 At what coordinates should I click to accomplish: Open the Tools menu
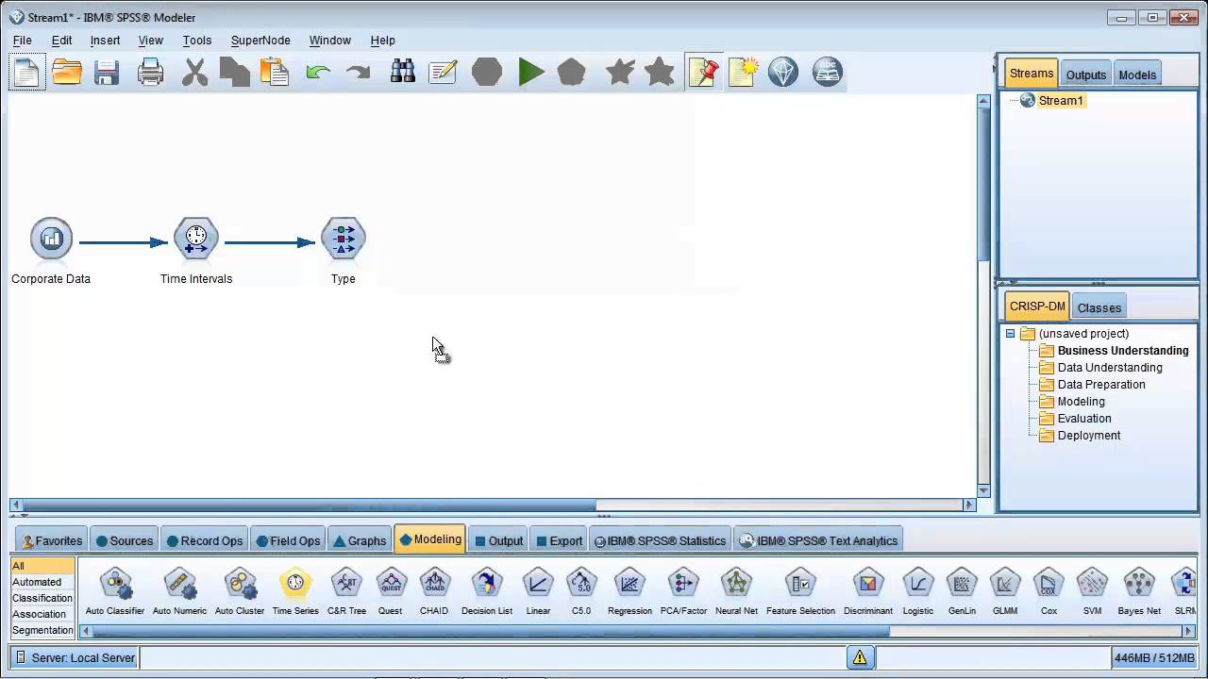coord(197,41)
